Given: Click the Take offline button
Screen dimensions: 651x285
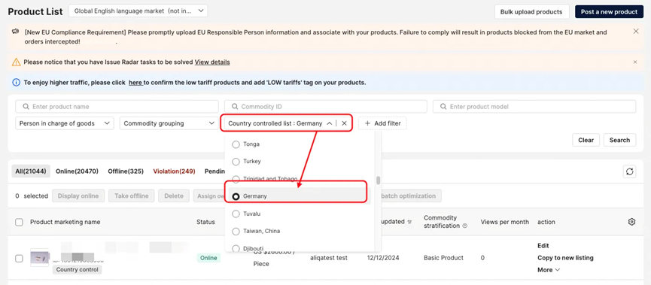Looking at the screenshot, I should click(x=131, y=196).
